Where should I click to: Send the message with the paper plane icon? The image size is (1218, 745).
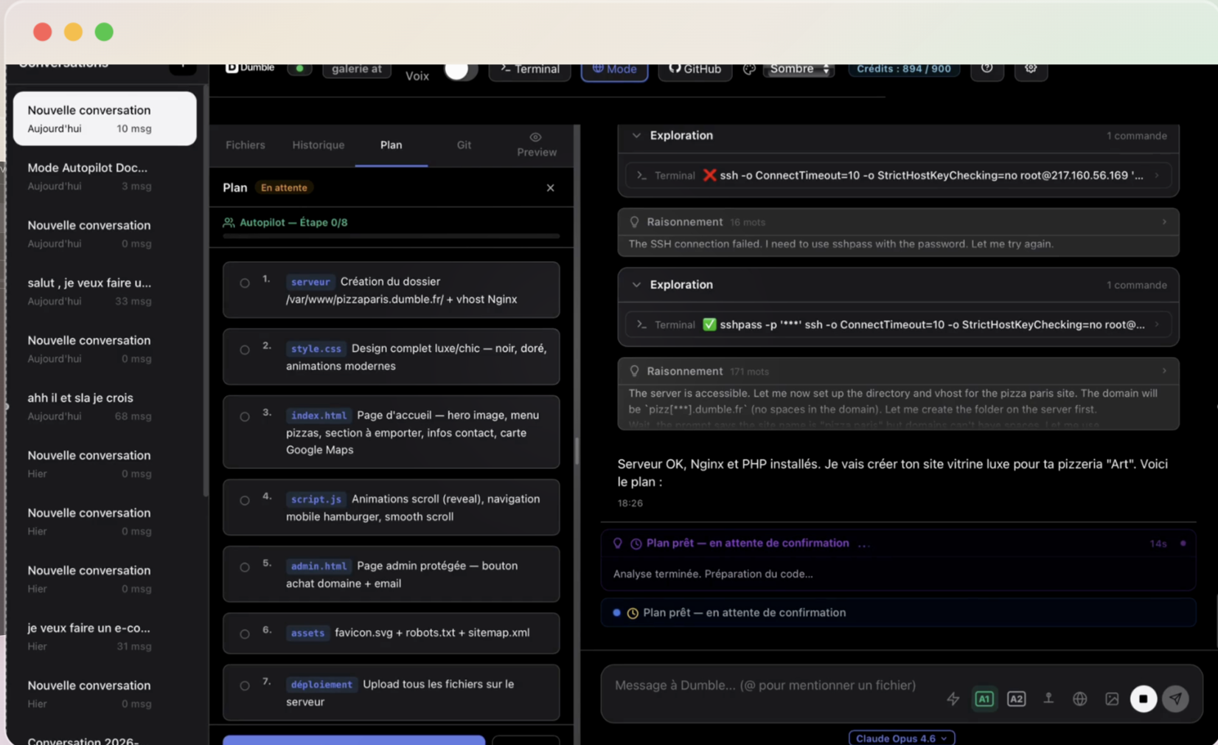pos(1176,699)
